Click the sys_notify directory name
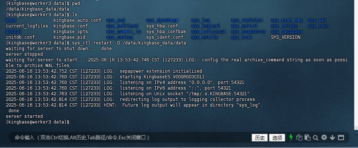 pos(205,37)
